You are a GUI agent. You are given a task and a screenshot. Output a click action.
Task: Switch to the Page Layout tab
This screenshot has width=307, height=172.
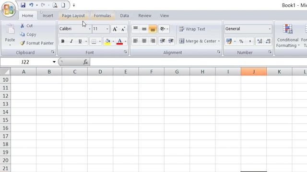73,16
